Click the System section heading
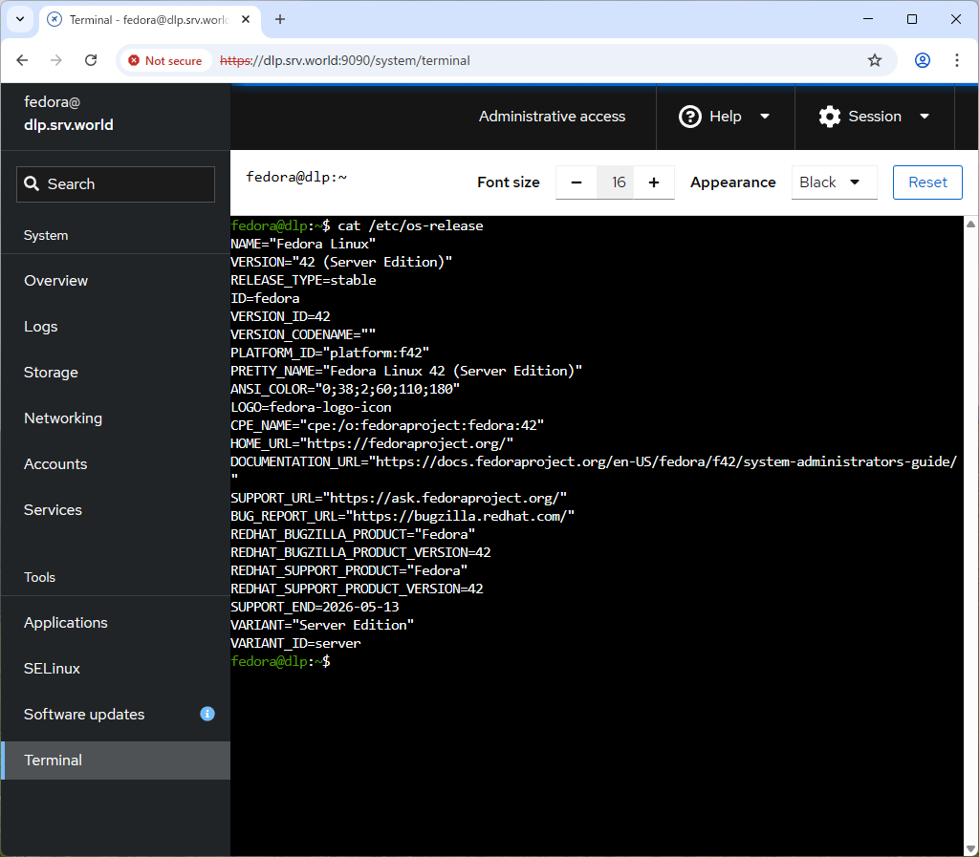Viewport: 979px width, 857px height. (46, 236)
